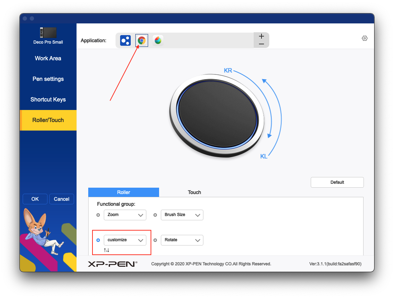Open the Shortcut Keys section
Screen dimensions: 394x298
[48, 100]
